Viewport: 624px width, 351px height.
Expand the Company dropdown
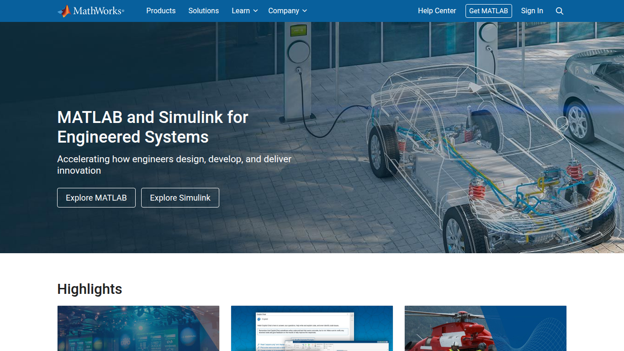tap(288, 11)
